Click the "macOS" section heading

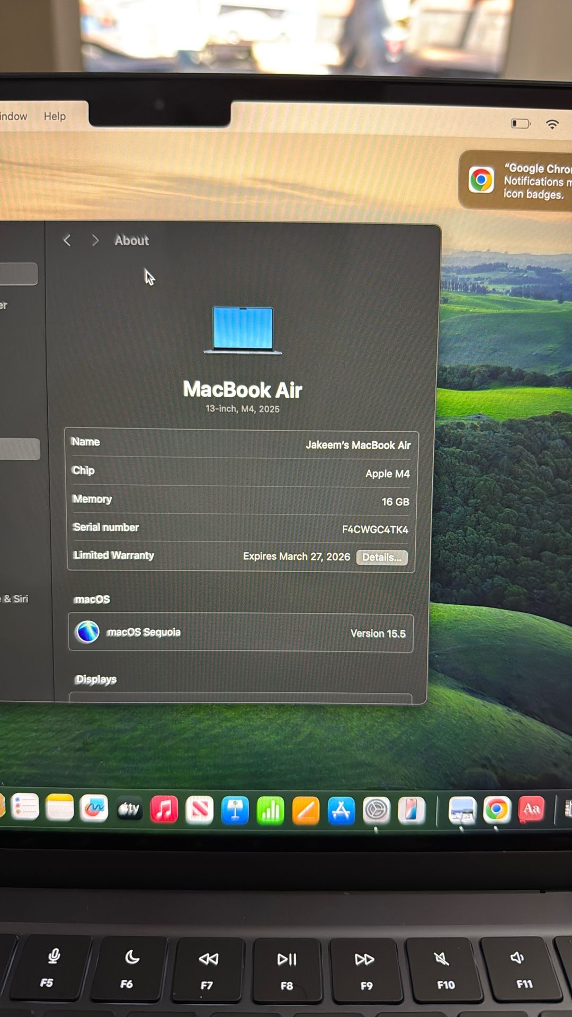(92, 599)
